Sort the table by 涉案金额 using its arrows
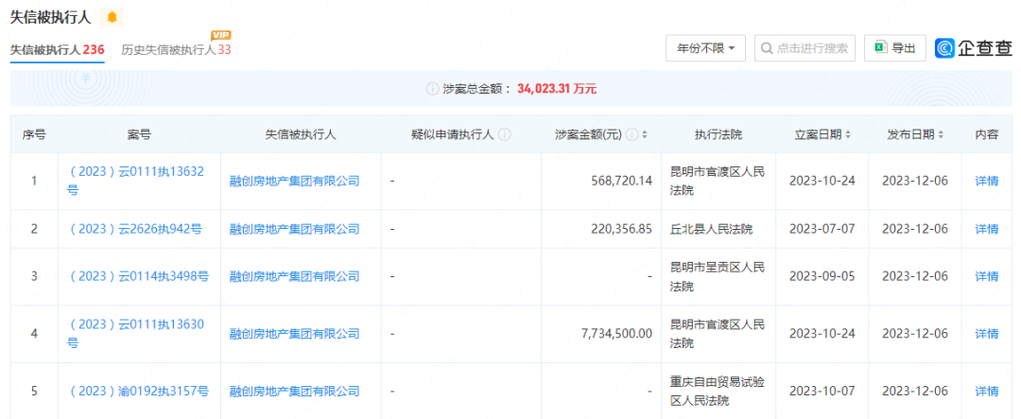Screen dimensions: 1021x419 click(645, 135)
